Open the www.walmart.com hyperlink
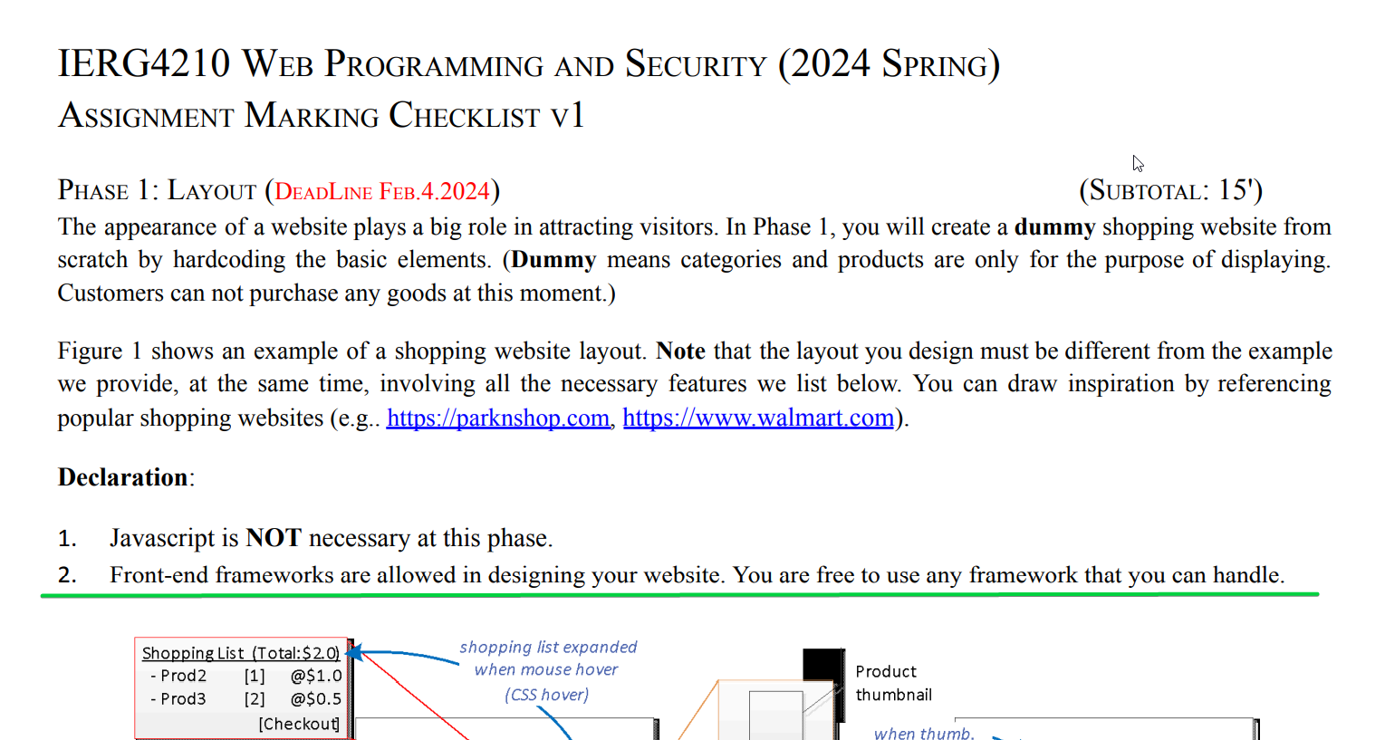 pyautogui.click(x=757, y=418)
